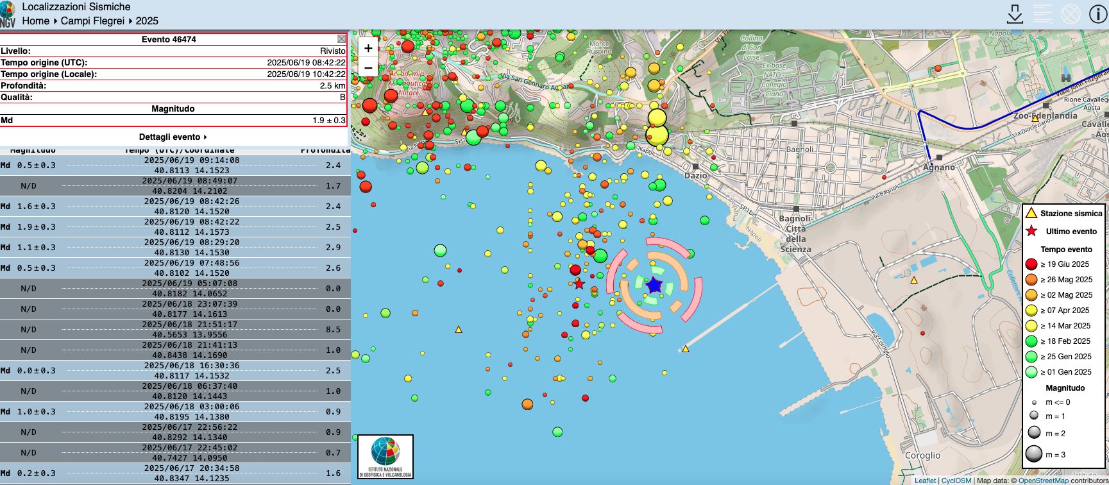1109x485 pixels.
Task: Open Campi Flegrei breadcrumb menu
Action: pyautogui.click(x=92, y=21)
